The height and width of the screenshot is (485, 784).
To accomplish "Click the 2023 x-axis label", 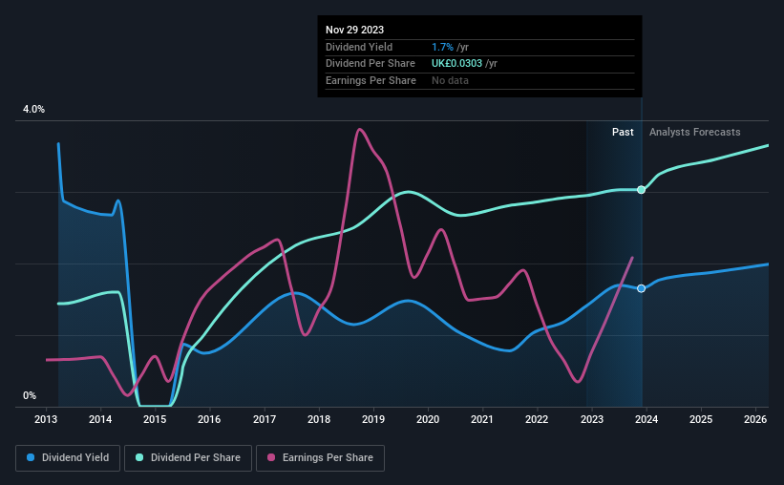I will coord(592,419).
